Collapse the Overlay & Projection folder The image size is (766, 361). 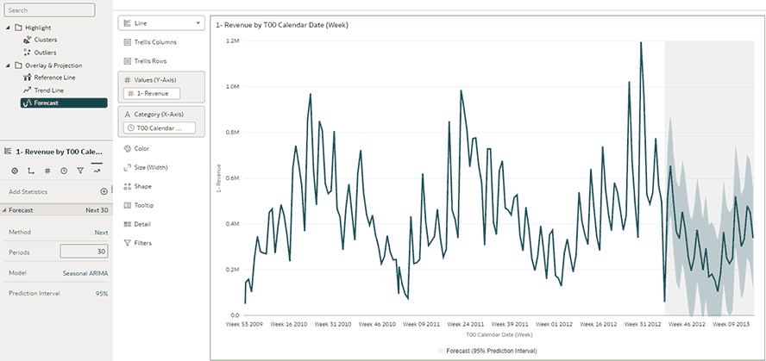point(7,65)
